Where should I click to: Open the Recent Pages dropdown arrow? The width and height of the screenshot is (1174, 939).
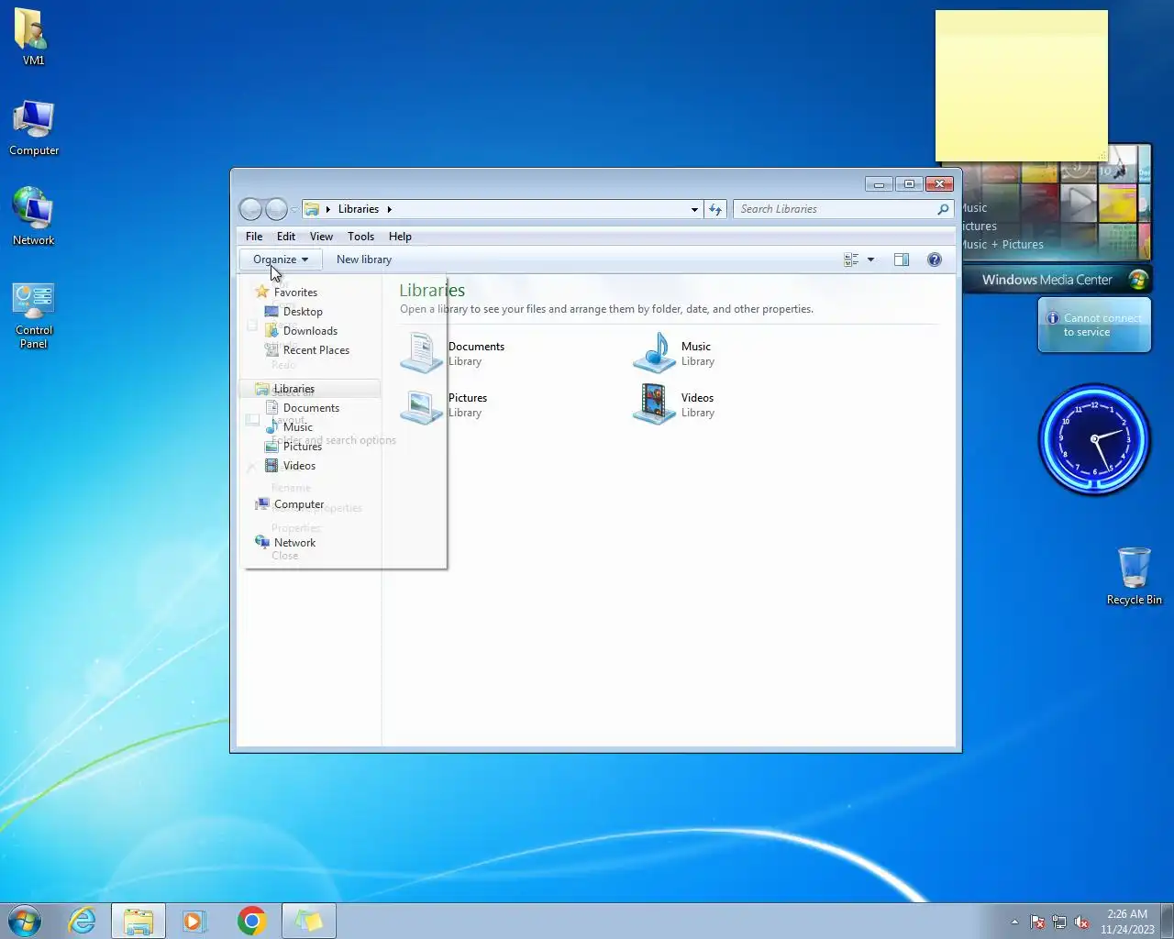tap(293, 210)
